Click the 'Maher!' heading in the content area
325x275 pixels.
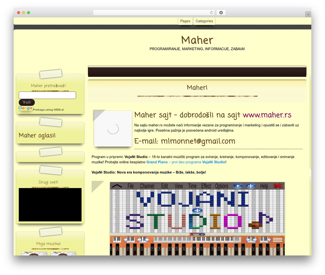[x=197, y=88]
